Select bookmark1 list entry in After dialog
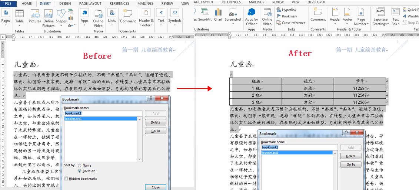Screen dimensions: 419x190 pyautogui.click(x=297, y=153)
